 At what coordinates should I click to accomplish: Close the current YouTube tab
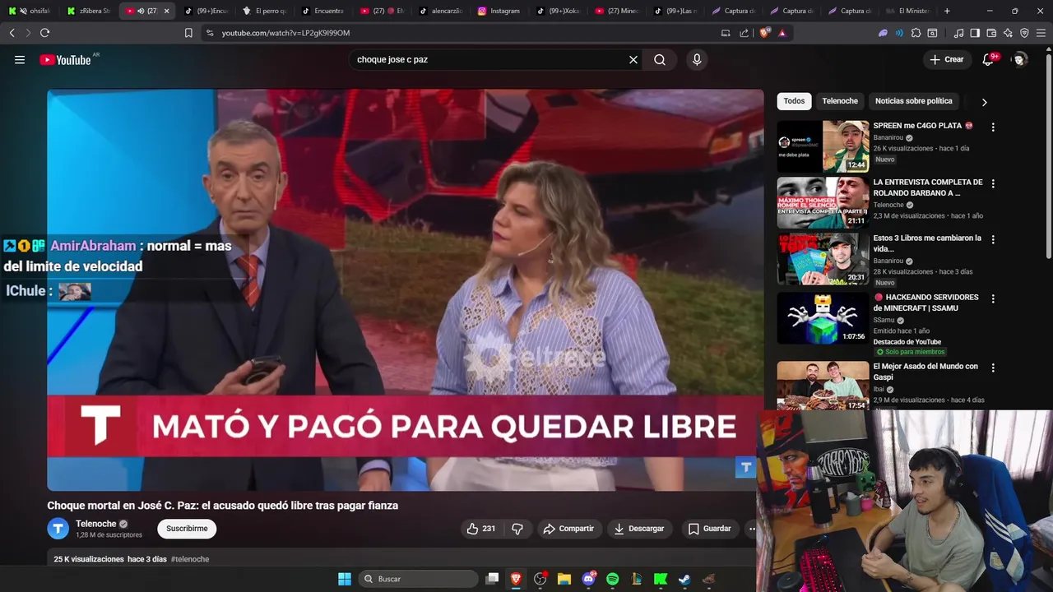(x=167, y=11)
